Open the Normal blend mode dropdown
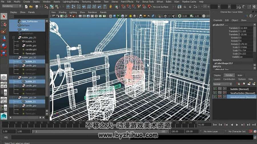 (222, 84)
